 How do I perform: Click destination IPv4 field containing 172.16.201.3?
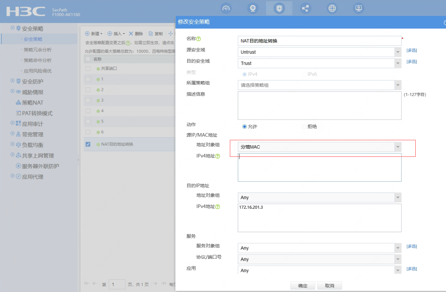[319, 218]
